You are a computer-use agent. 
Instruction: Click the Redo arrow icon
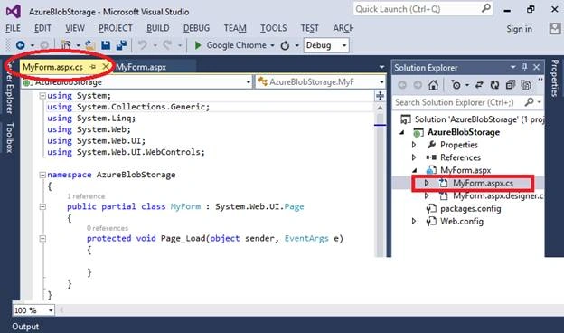click(167, 45)
